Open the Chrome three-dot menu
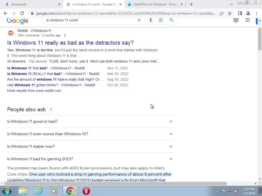262x196 pixels. tap(256, 13)
